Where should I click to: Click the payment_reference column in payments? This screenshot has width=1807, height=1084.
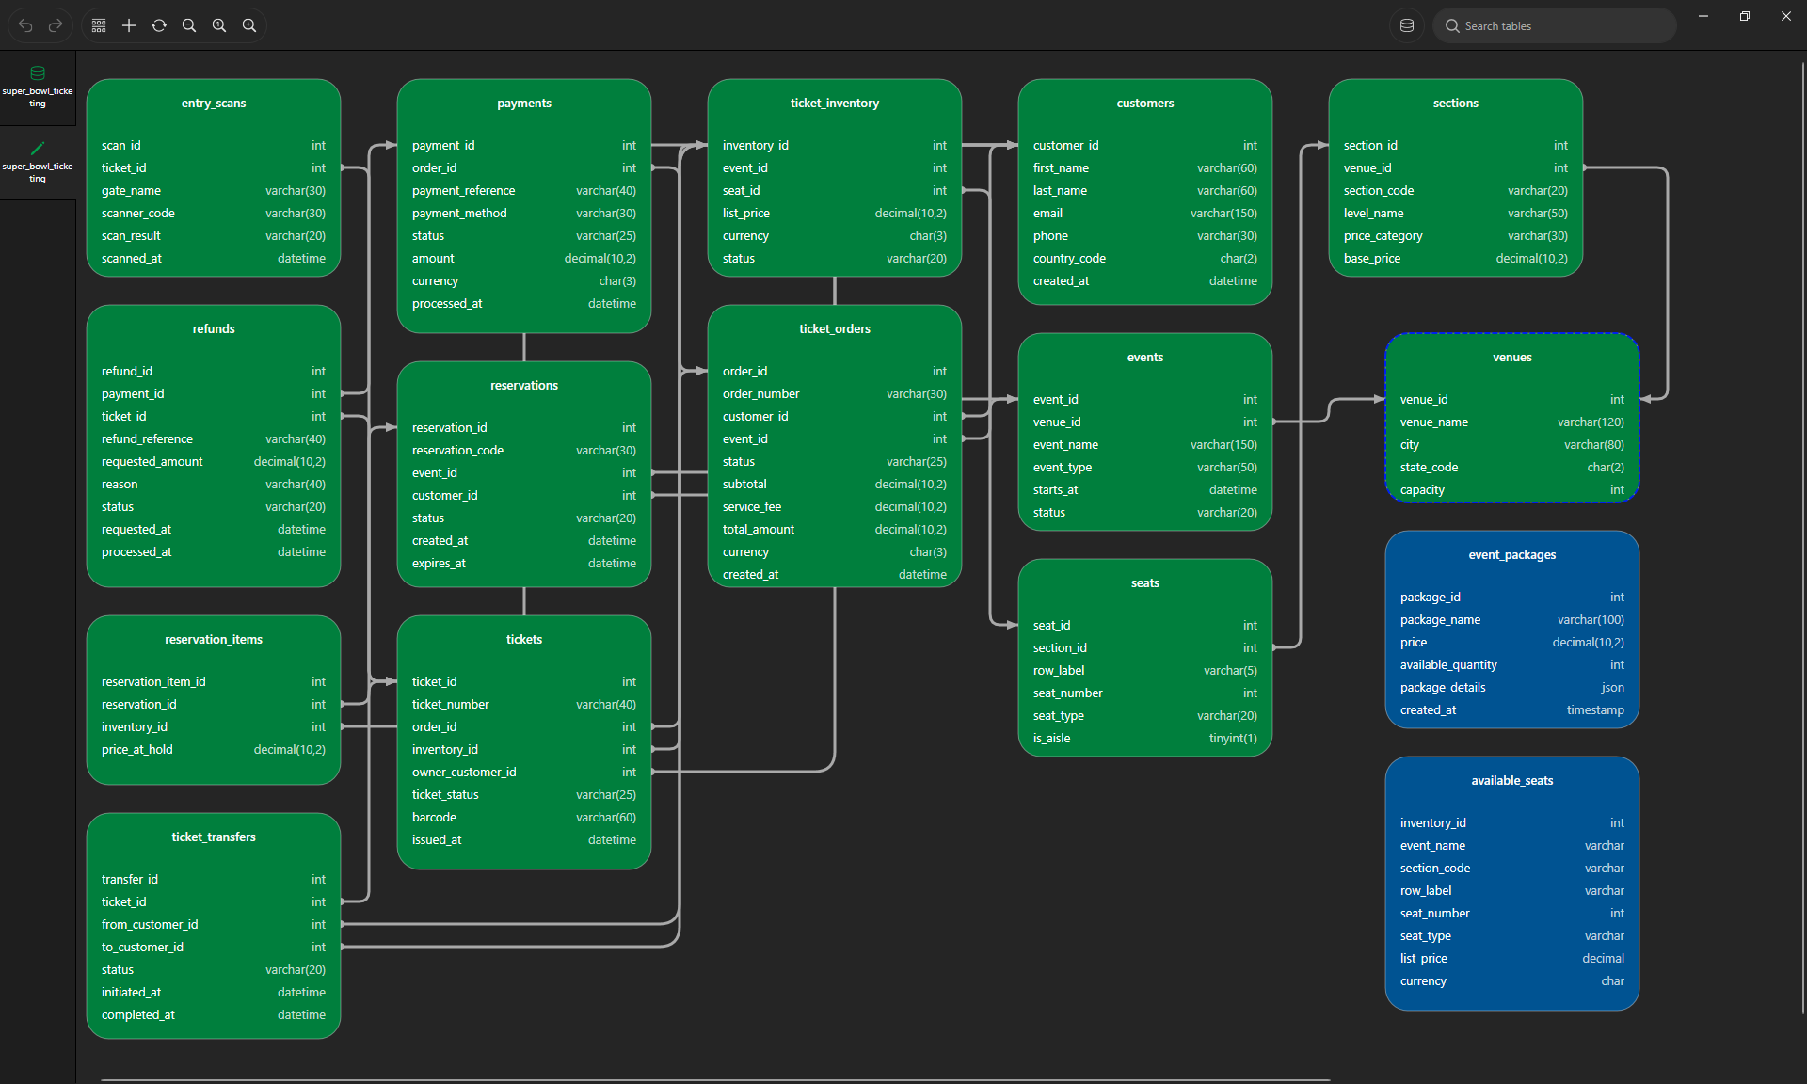point(524,191)
